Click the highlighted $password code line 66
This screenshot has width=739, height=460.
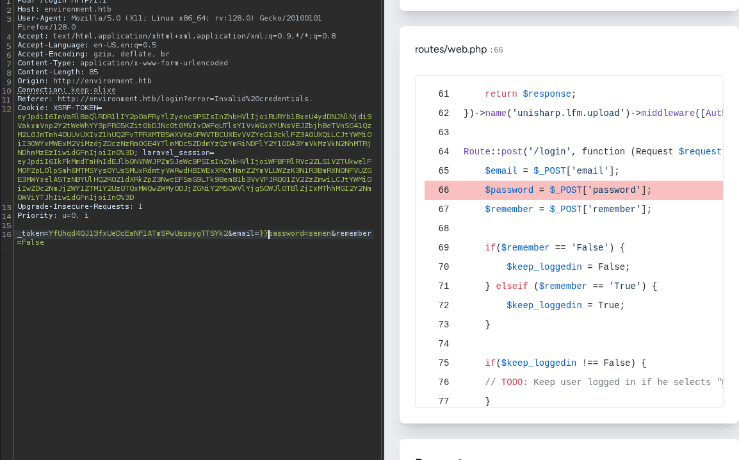pyautogui.click(x=574, y=190)
